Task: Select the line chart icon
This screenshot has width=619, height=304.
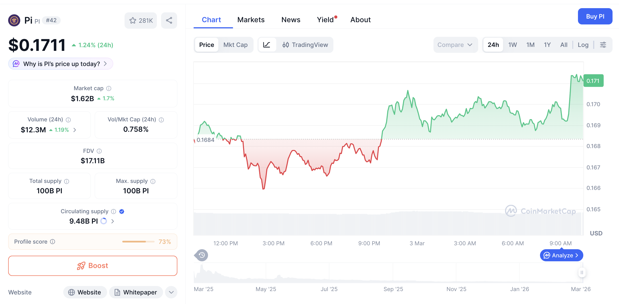Action: 267,45
